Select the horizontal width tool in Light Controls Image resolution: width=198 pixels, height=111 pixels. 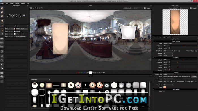pyautogui.click(x=12, y=15)
